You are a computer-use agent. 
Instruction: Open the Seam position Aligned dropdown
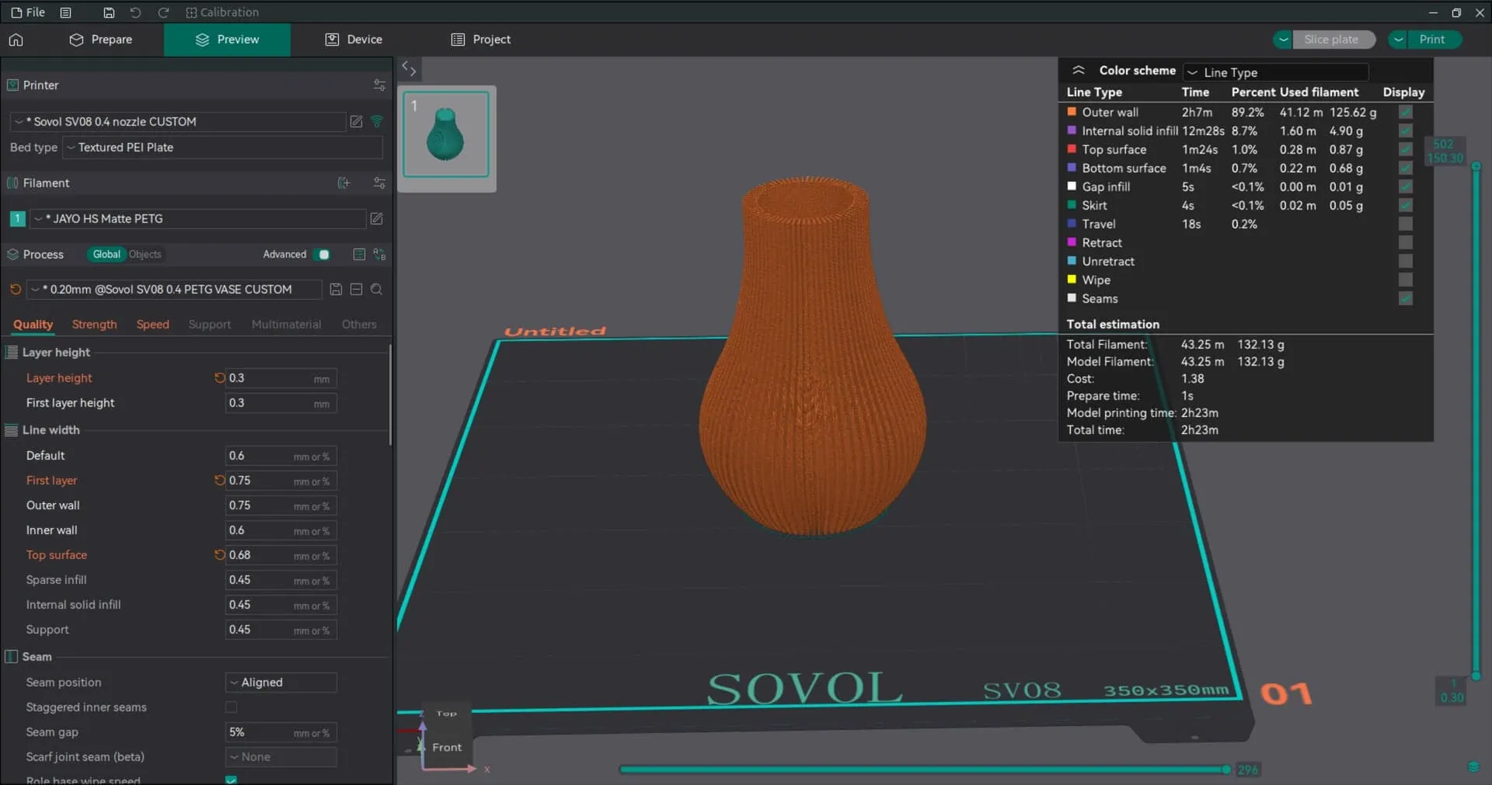coord(281,683)
